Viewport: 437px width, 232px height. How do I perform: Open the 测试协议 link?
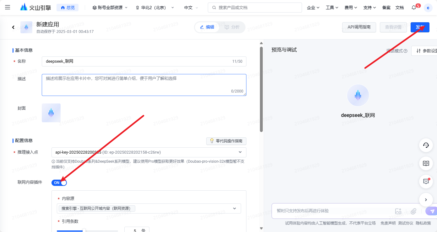(x=406, y=223)
